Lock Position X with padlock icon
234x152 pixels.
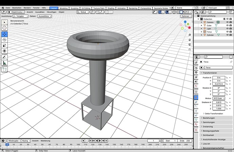(x=227, y=78)
